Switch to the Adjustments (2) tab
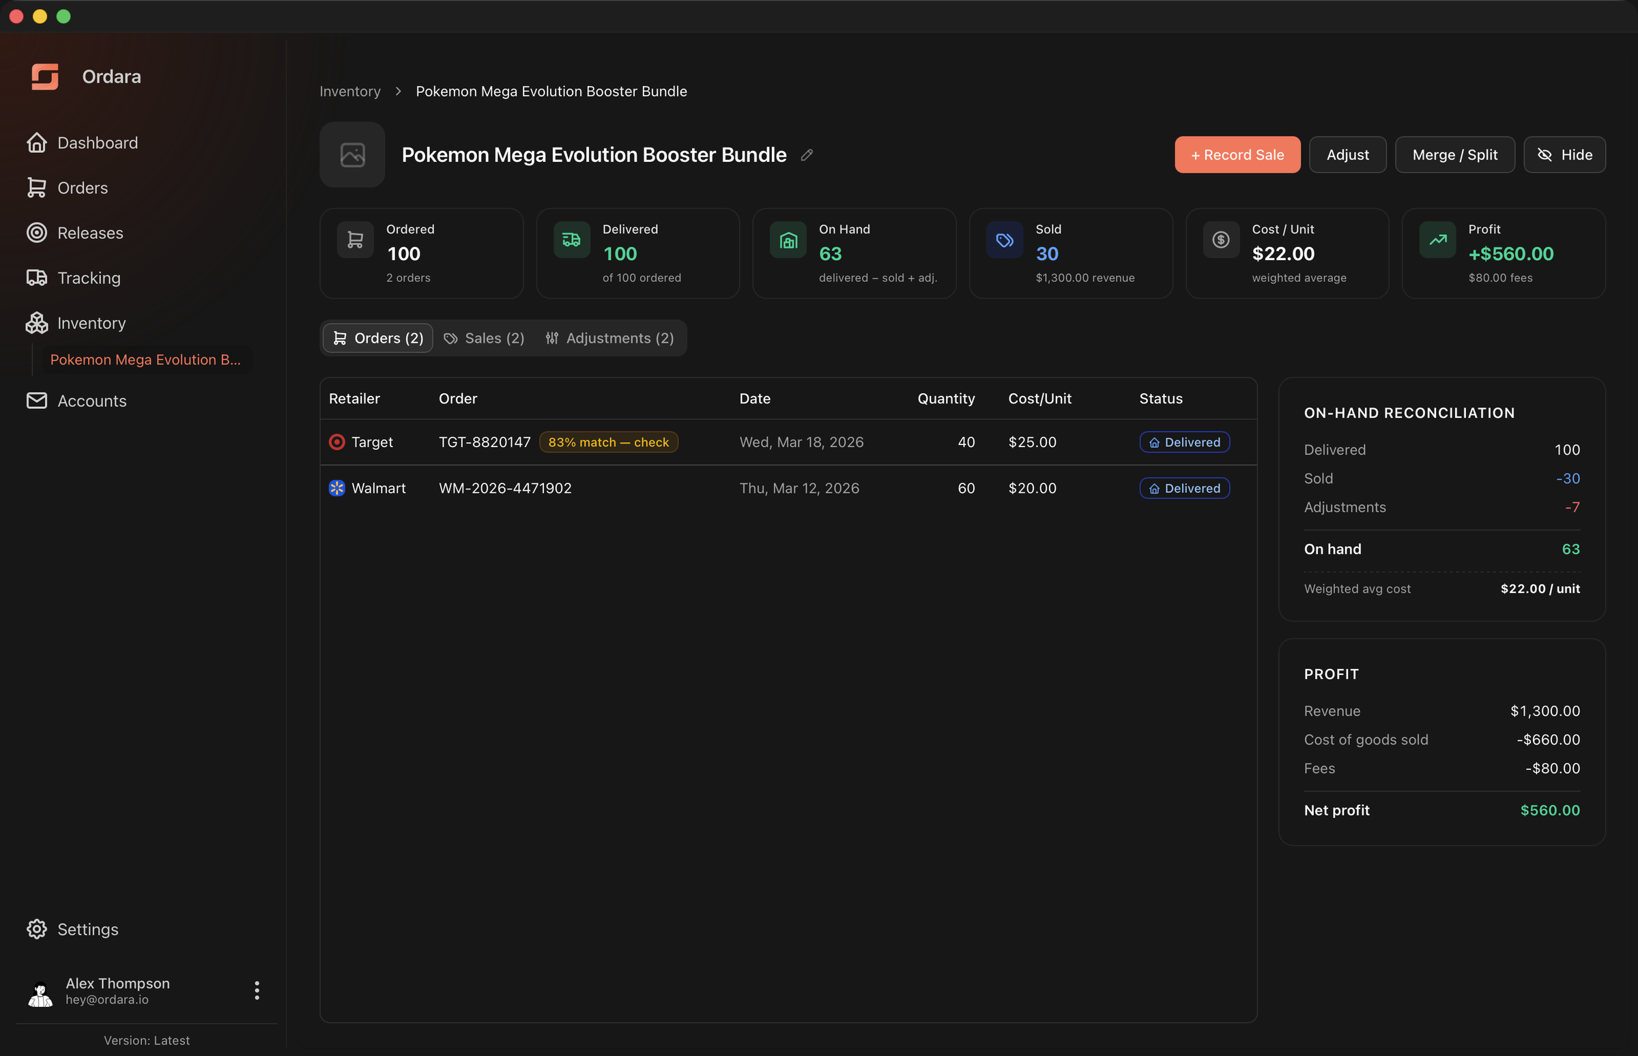Screen dimensions: 1638x1056 click(609, 338)
